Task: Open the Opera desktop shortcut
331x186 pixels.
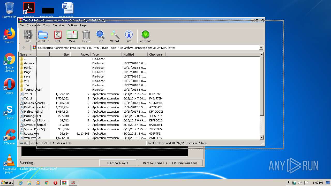Action: [9, 86]
